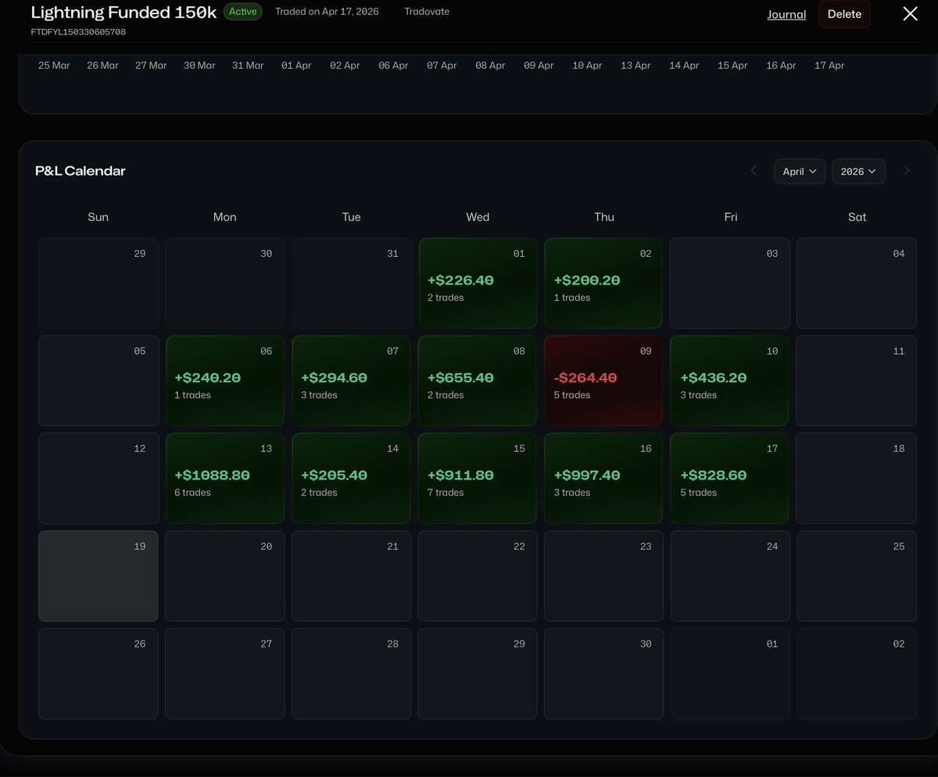Open the 2026 year dropdown

pyautogui.click(x=858, y=171)
